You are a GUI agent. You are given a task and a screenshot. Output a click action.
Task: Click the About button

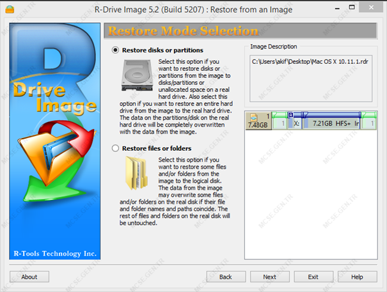pyautogui.click(x=29, y=277)
